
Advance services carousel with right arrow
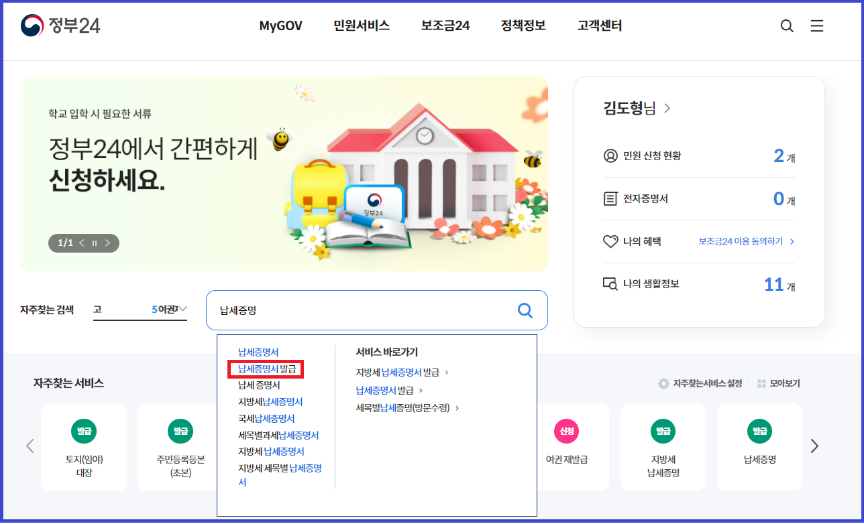coord(814,446)
